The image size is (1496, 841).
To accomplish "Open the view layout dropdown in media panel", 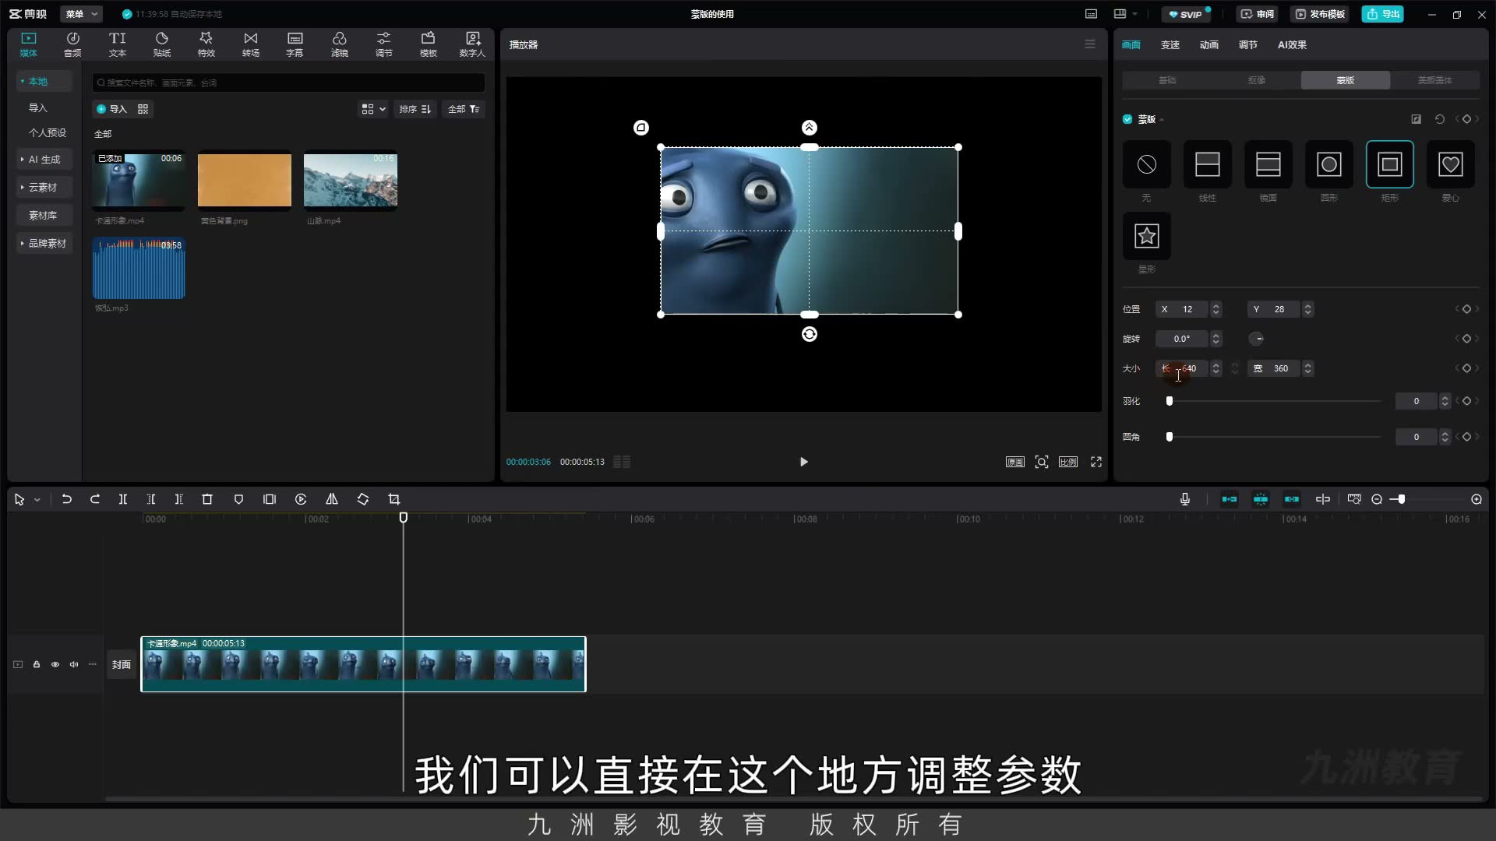I will point(373,109).
